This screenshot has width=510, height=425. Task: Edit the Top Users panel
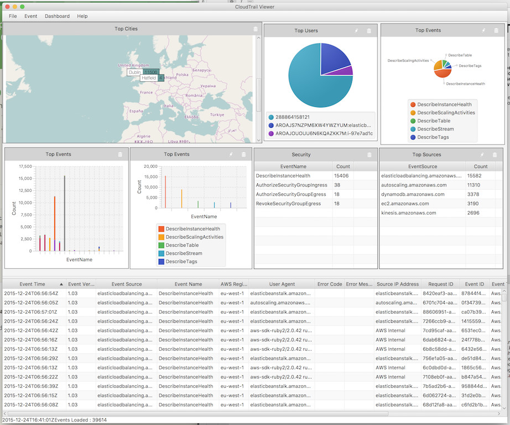click(x=356, y=30)
